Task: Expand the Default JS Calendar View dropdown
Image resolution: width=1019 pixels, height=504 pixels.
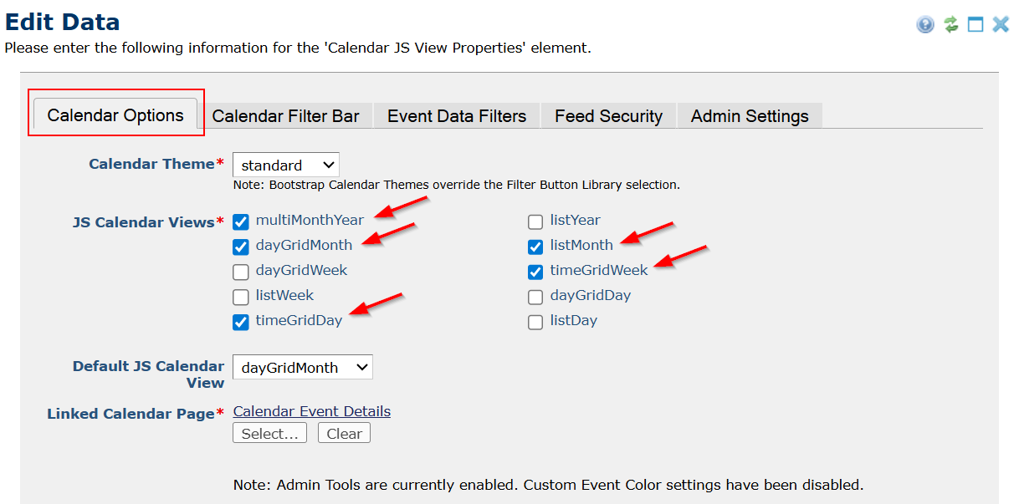Action: pos(302,367)
